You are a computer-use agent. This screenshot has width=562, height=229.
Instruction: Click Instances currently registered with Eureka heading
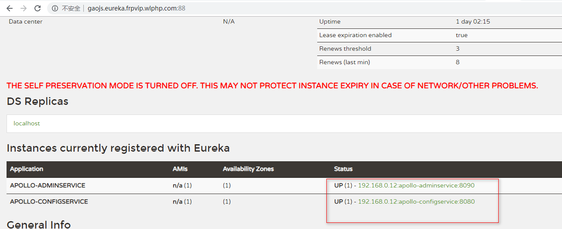[x=118, y=148]
